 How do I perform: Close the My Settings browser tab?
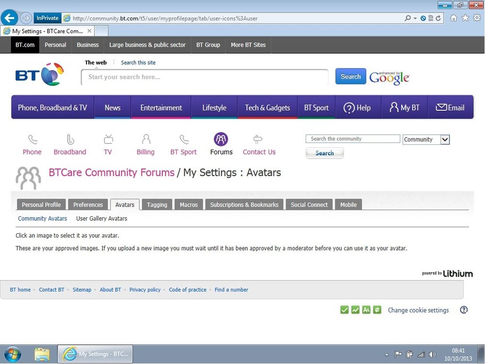coord(89,31)
